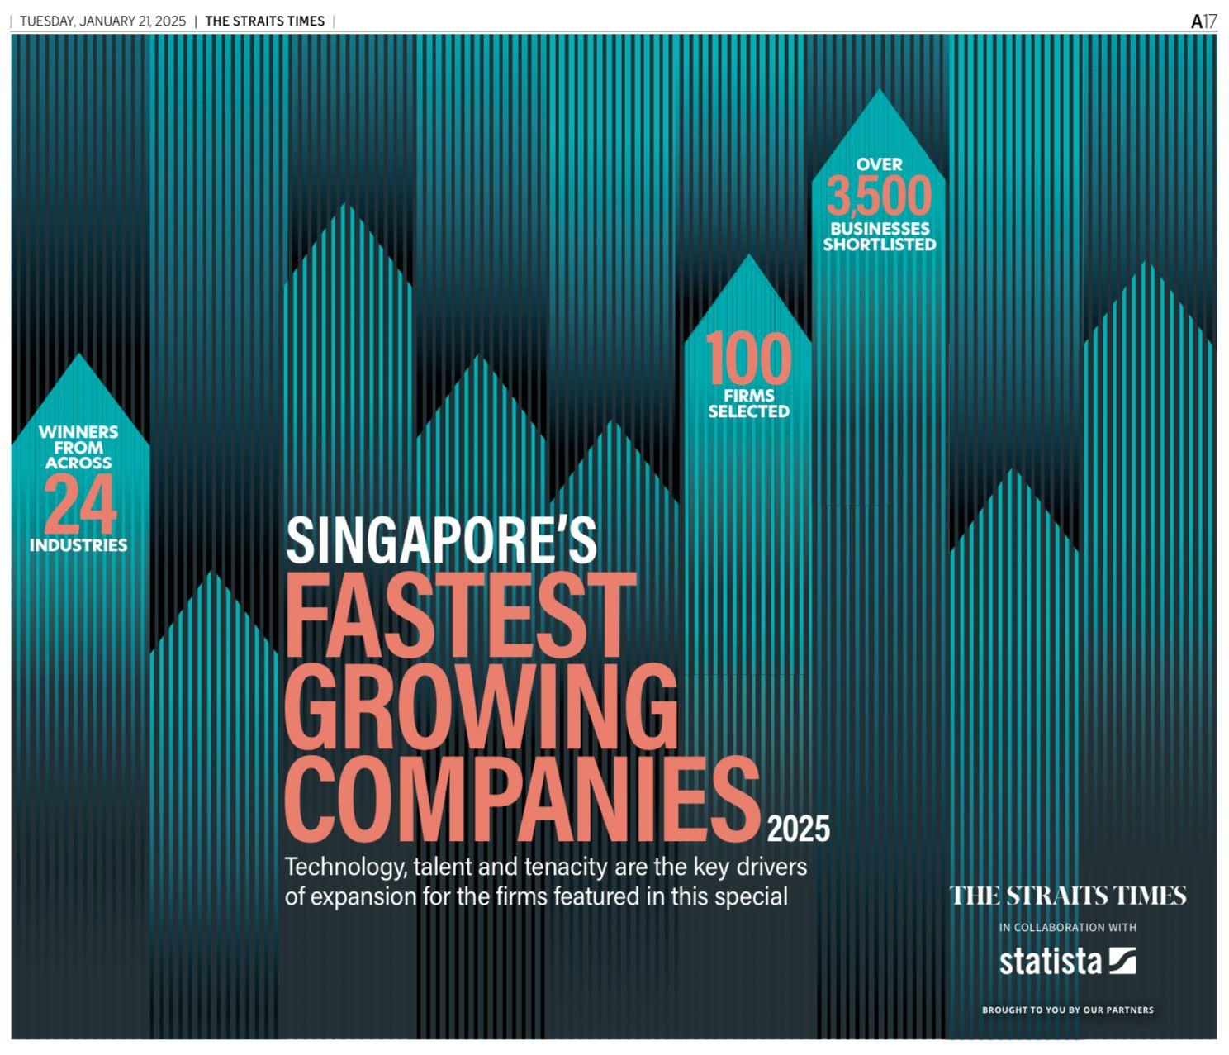Click the large salmon '24' number
1229x1055 pixels.
(x=79, y=504)
